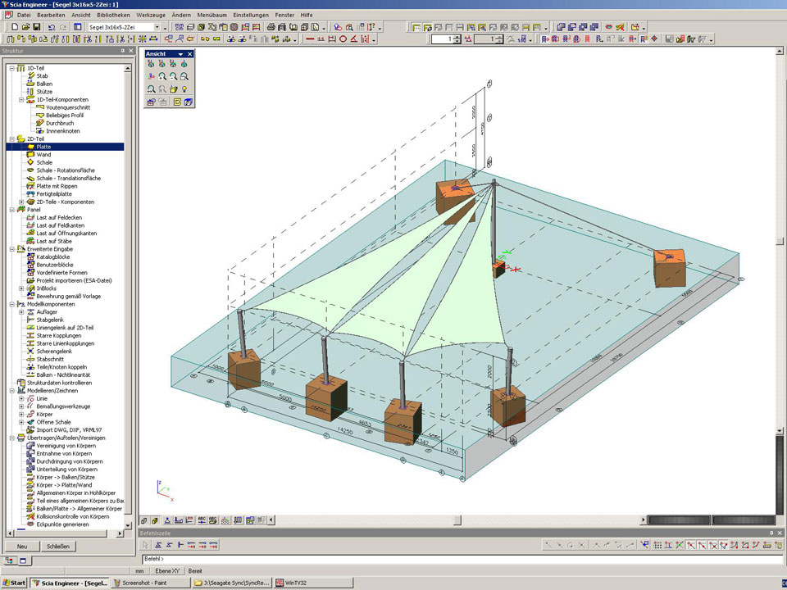Click the Print icon in main toolbar
This screenshot has height=590, width=787.
tap(271, 27)
